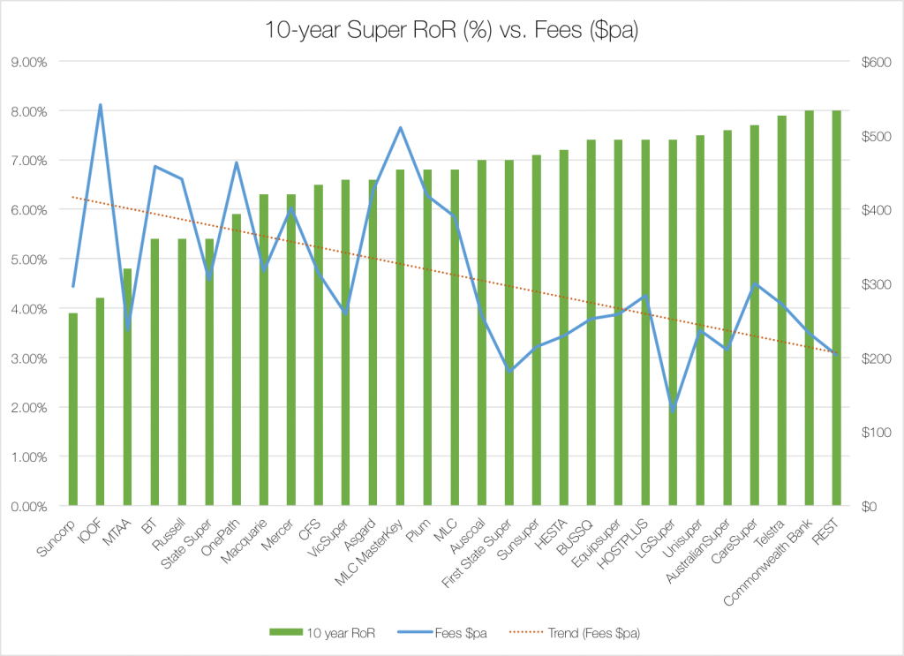
Task: Select the MTAA green bar
Action: point(127,388)
